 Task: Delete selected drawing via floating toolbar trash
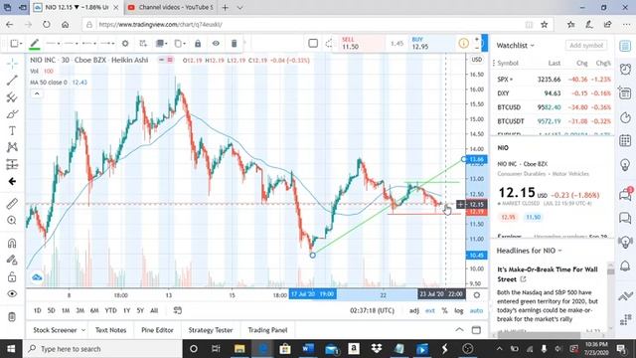pyautogui.click(x=235, y=44)
